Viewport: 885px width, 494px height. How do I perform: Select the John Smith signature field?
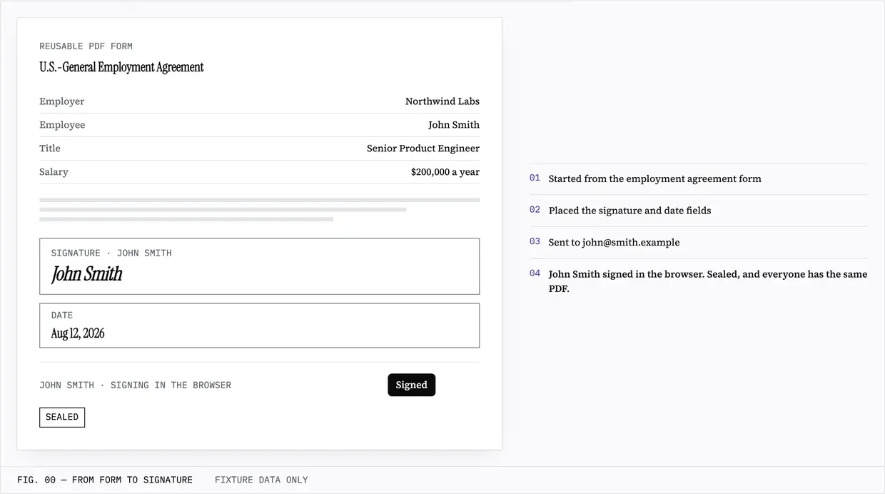pyautogui.click(x=259, y=266)
